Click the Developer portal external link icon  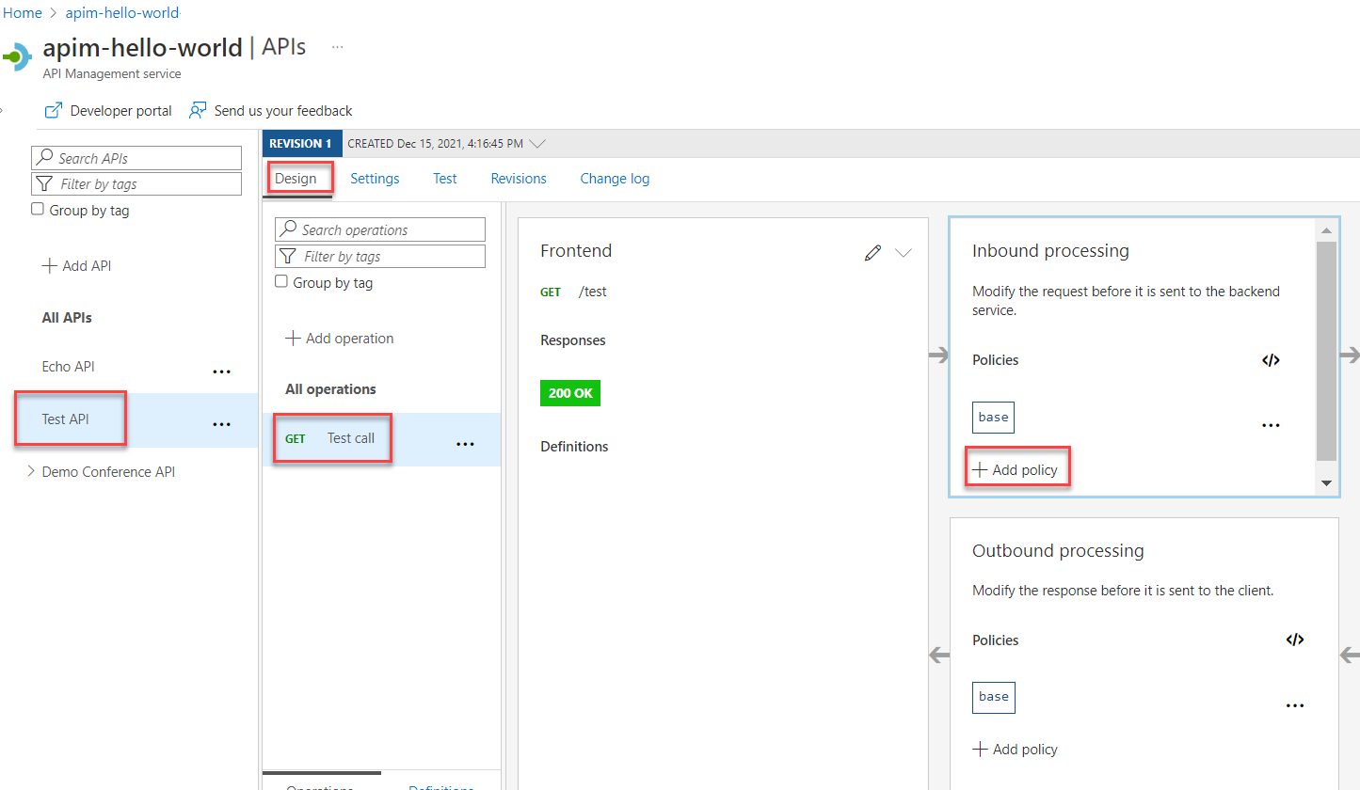click(54, 111)
